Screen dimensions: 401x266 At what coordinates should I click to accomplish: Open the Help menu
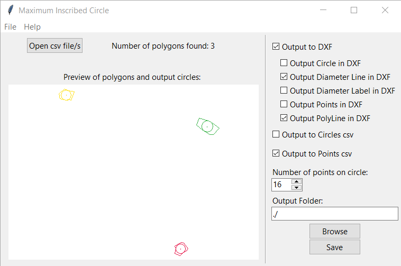tap(32, 27)
